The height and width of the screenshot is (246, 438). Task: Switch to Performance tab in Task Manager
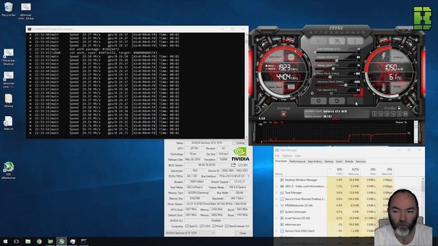coord(297,161)
